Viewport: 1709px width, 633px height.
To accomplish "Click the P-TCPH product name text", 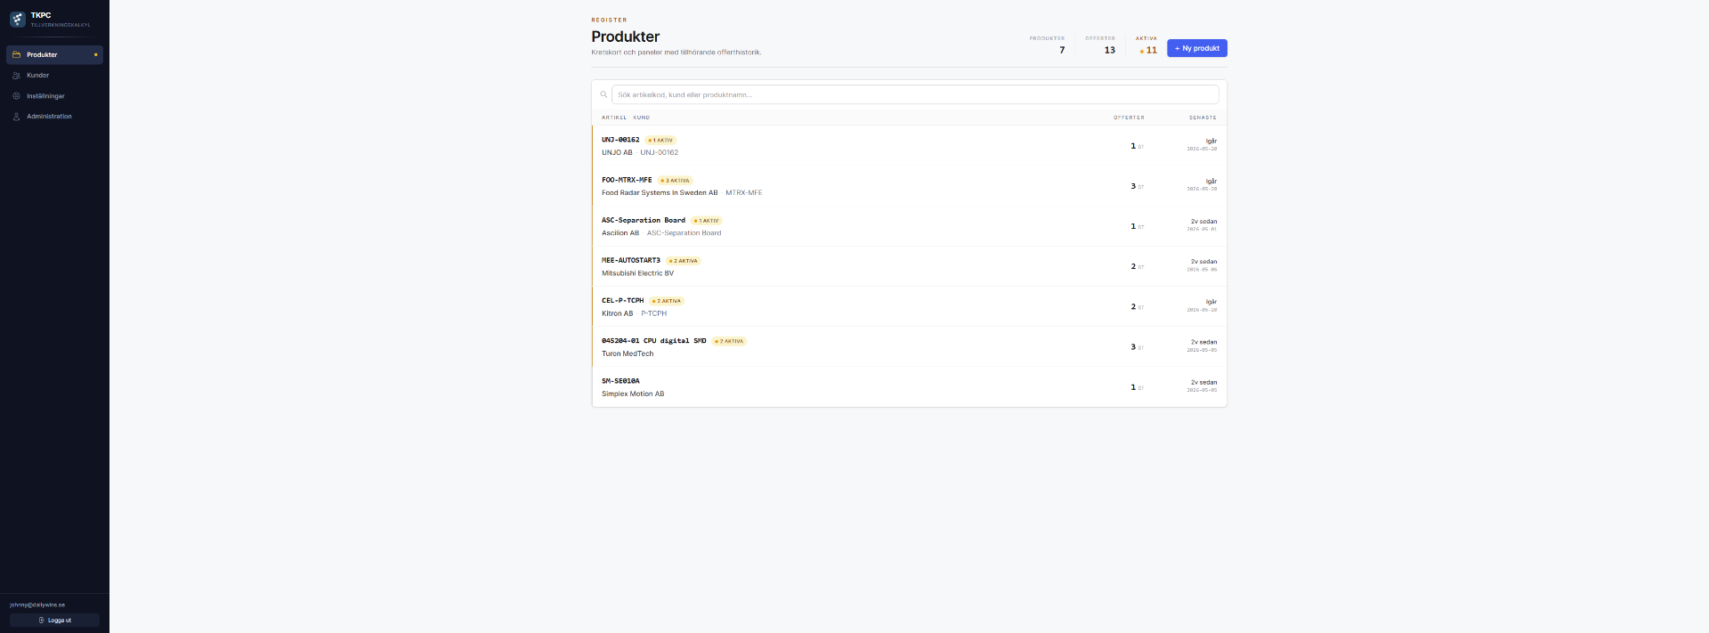I will click(x=654, y=313).
